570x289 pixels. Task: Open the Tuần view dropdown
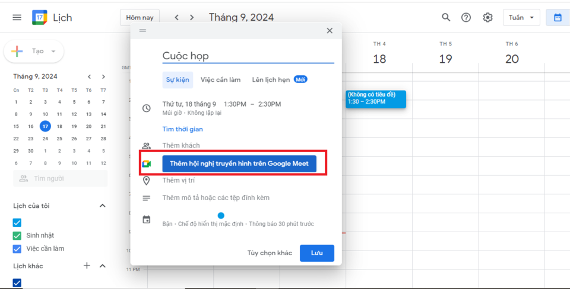[521, 18]
